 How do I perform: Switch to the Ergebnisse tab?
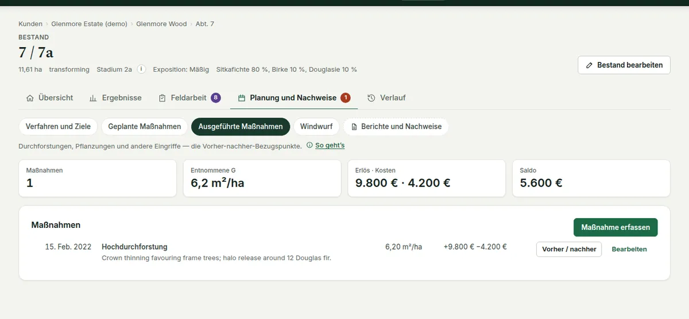point(115,98)
